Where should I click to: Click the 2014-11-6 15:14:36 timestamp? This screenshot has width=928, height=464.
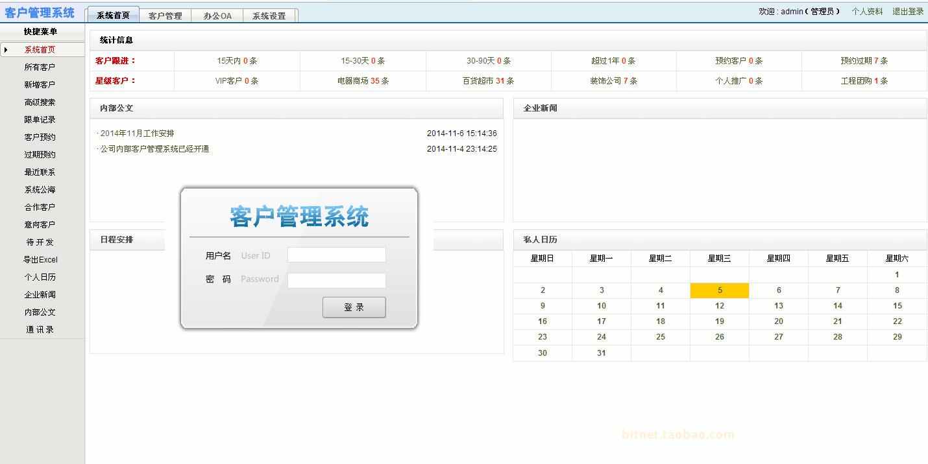(462, 133)
